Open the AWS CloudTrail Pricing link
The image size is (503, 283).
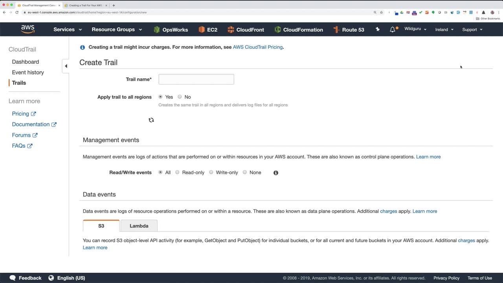point(257,47)
